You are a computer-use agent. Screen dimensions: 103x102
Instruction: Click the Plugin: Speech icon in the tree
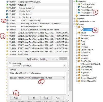point(79,10)
